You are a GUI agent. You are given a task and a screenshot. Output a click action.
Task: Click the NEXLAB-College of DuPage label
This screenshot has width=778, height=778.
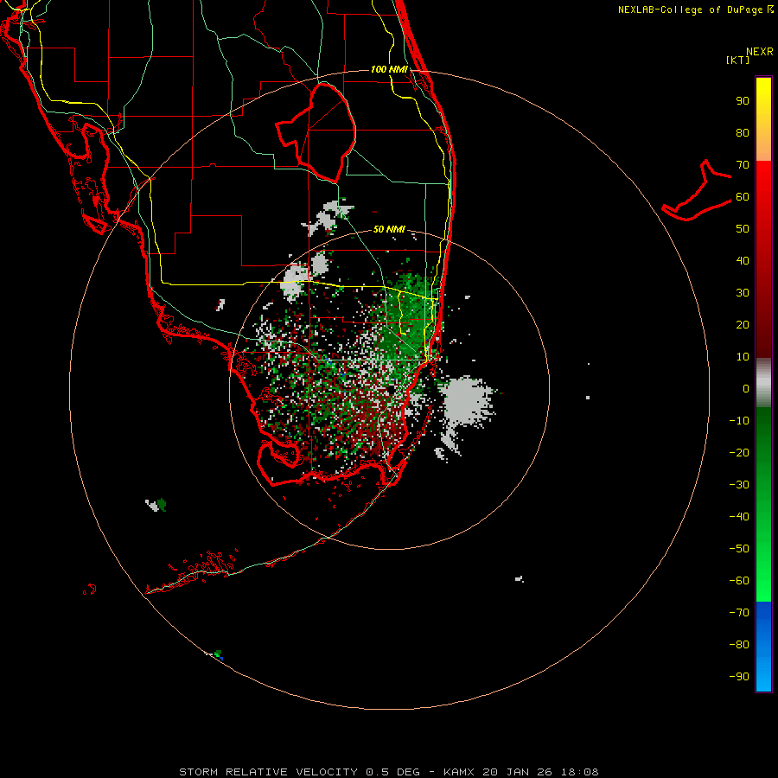coord(690,10)
